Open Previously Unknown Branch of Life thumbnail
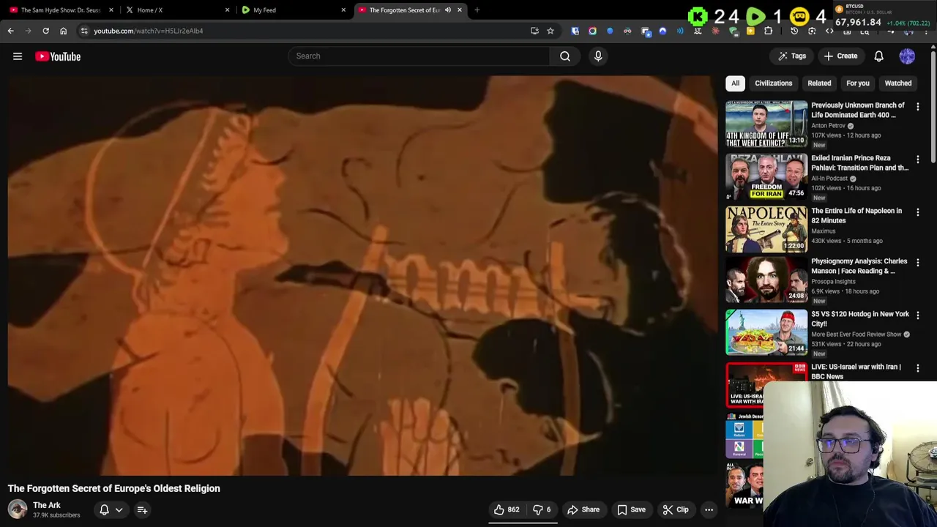The image size is (937, 527). pos(766,124)
